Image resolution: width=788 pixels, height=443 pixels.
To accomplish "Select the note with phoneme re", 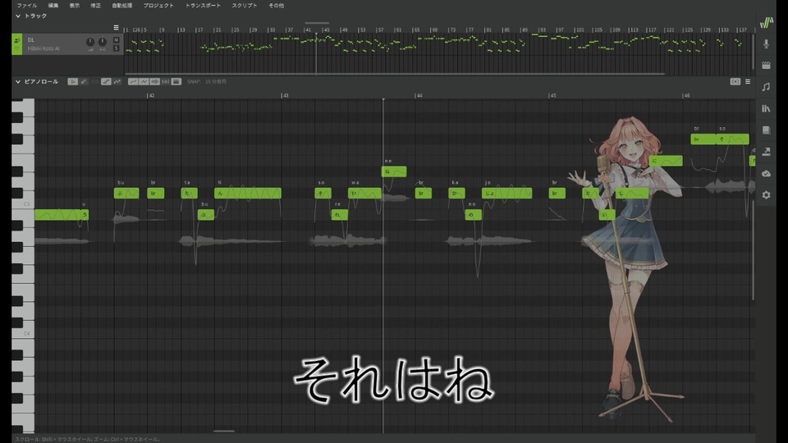I will tap(339, 214).
